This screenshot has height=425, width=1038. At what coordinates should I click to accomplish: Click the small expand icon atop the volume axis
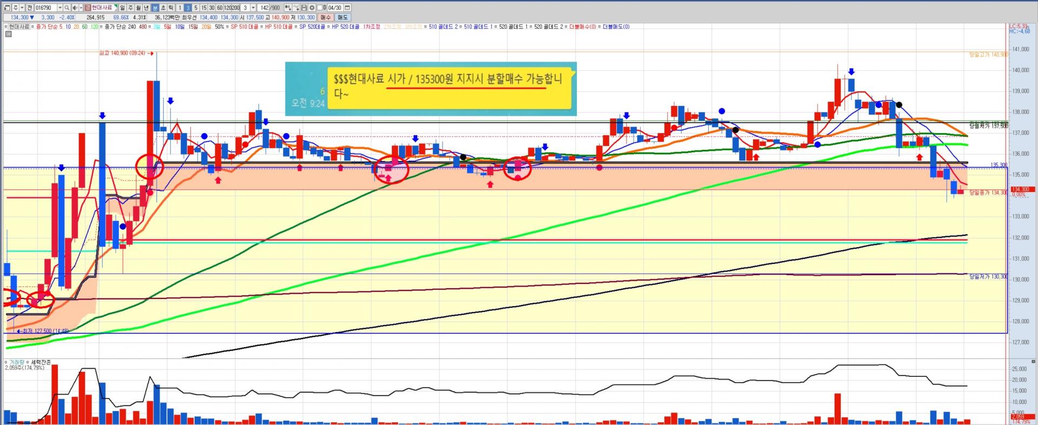(x=1034, y=362)
